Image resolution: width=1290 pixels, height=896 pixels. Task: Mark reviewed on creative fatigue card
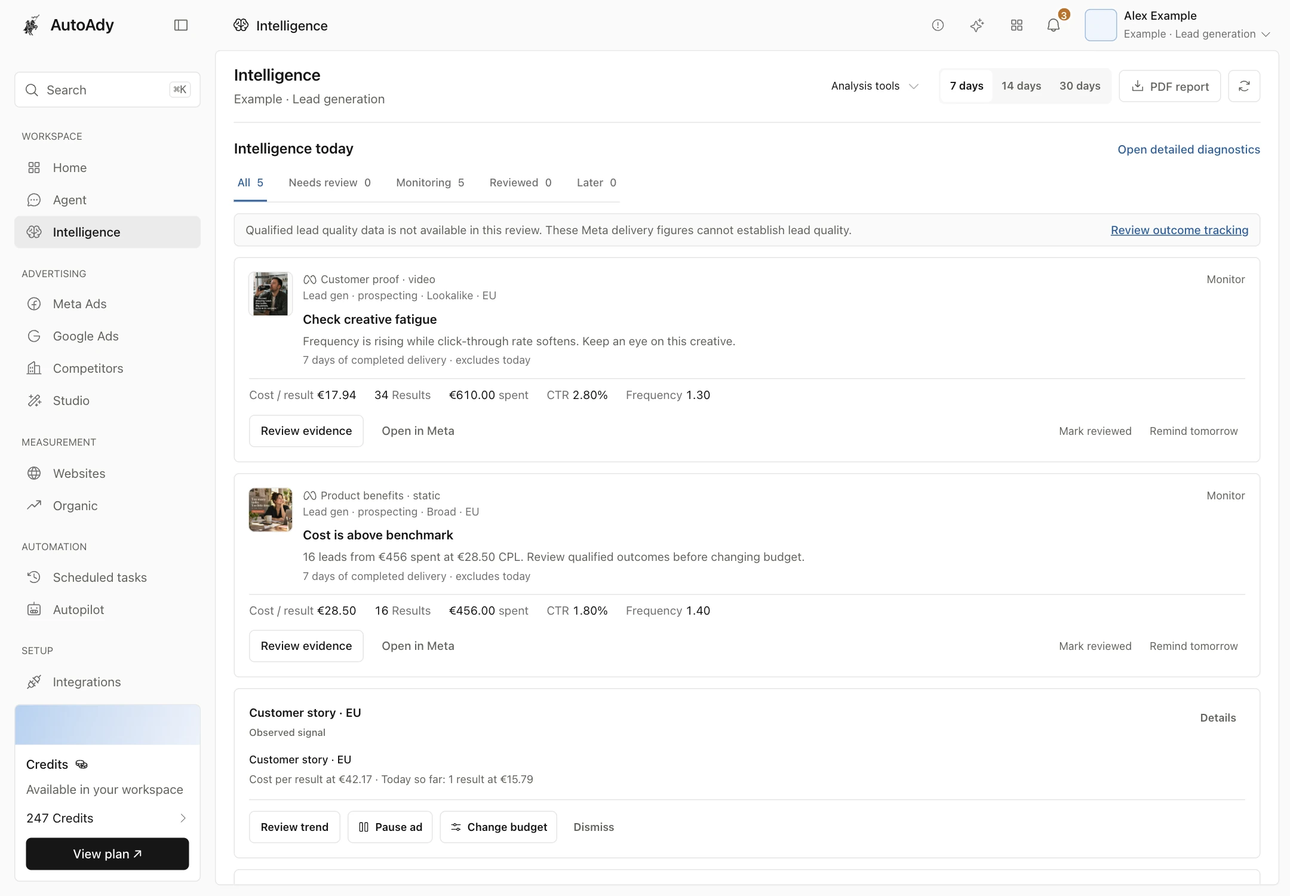[x=1095, y=431]
